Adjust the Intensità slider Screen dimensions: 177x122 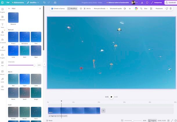[x=34, y=65]
